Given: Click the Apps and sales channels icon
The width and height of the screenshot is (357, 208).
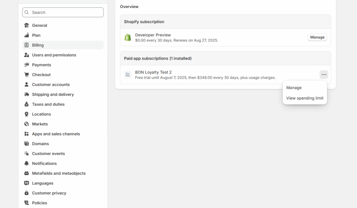Looking at the screenshot, I should (x=26, y=134).
